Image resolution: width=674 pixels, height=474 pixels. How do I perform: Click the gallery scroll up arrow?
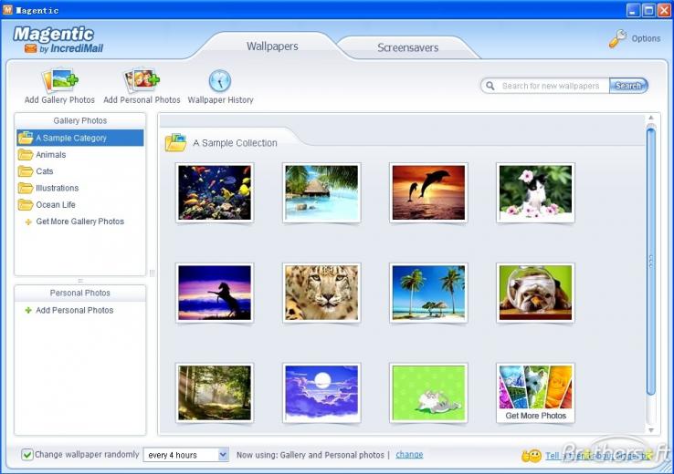(651, 118)
